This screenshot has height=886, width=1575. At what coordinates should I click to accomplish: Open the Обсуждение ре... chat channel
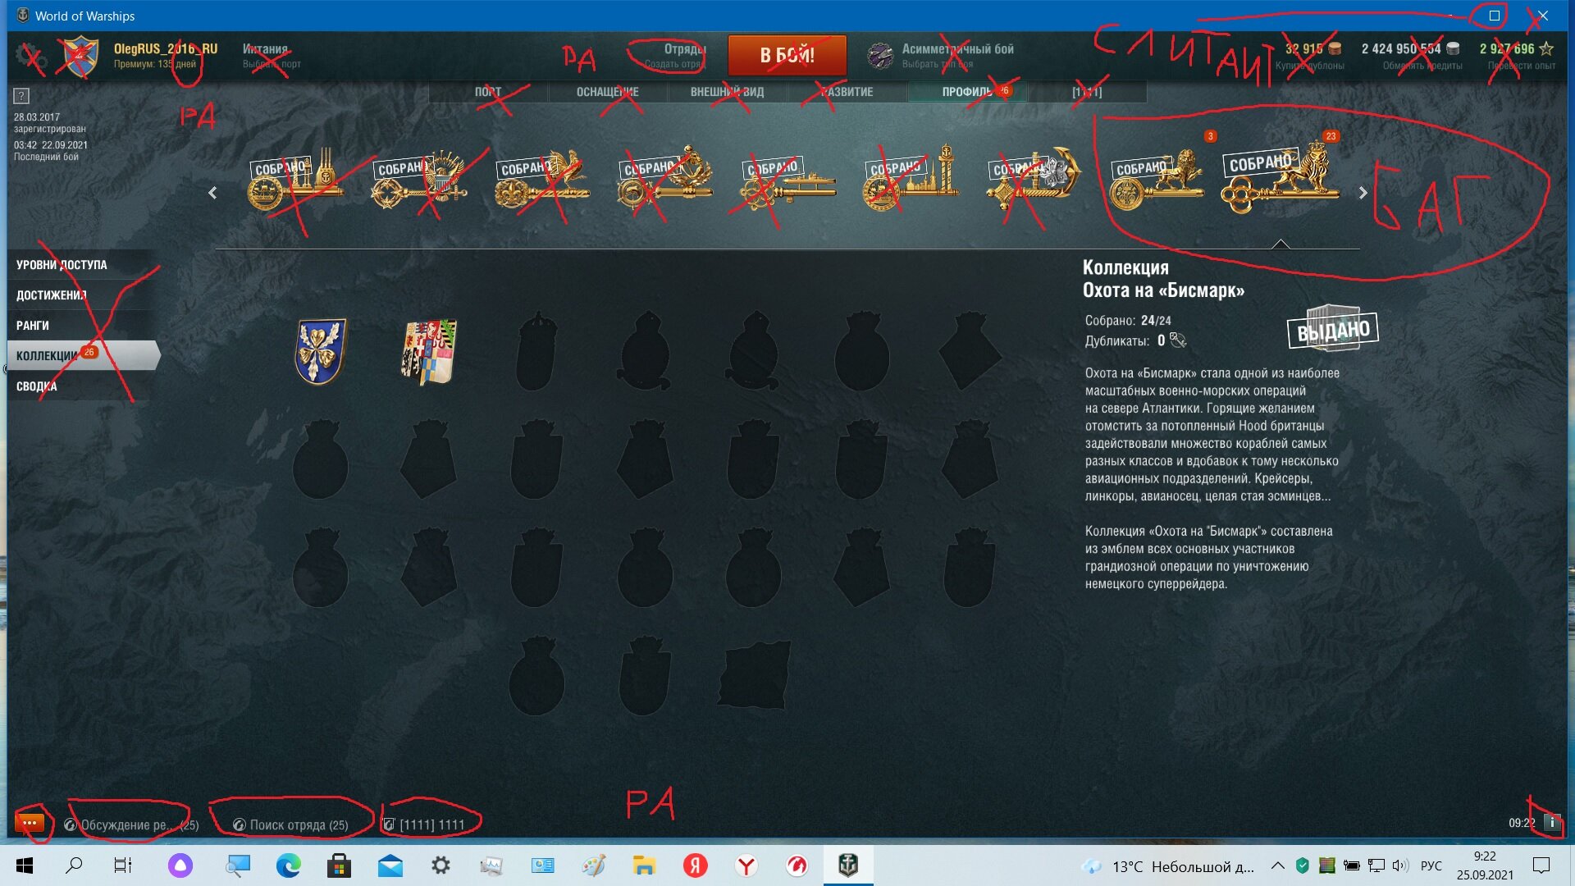(x=131, y=824)
